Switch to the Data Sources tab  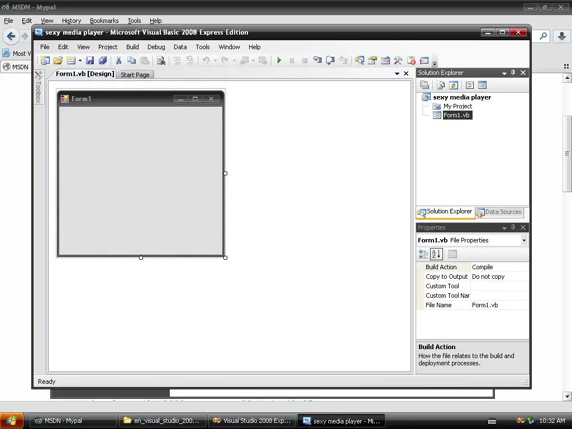pos(499,212)
